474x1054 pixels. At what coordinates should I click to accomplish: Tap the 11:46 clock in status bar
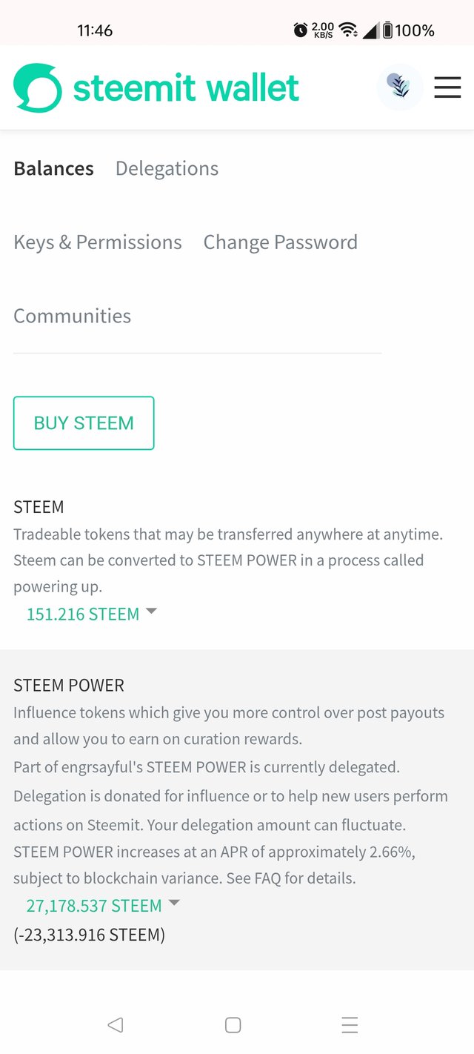click(95, 30)
